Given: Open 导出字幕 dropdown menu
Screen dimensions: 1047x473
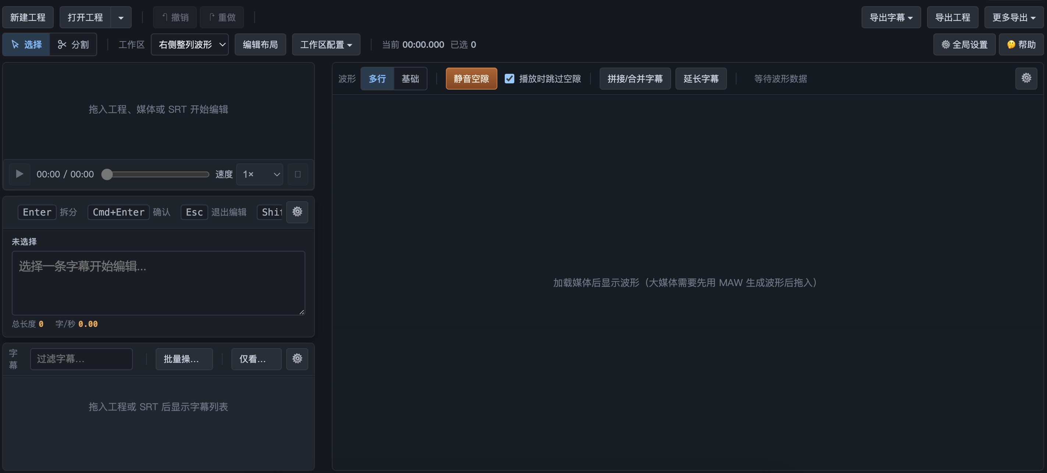Looking at the screenshot, I should pos(891,17).
